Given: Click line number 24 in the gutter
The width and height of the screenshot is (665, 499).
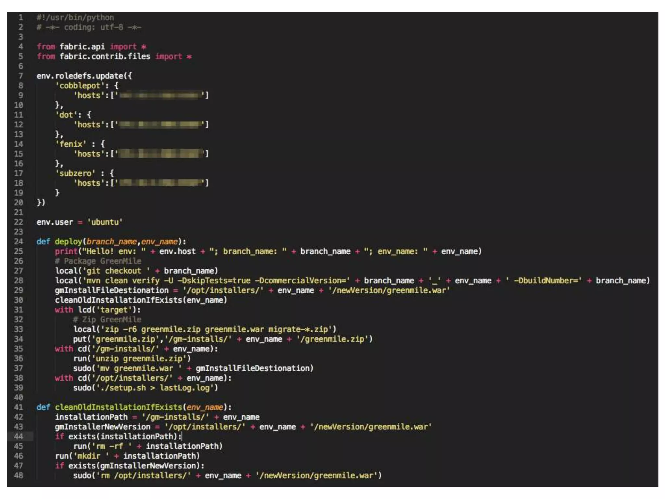Looking at the screenshot, I should [x=19, y=241].
